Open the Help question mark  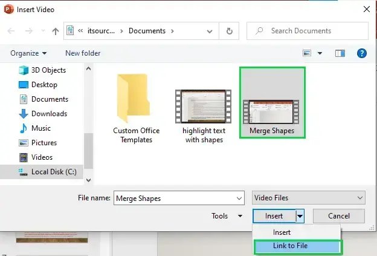click(362, 53)
